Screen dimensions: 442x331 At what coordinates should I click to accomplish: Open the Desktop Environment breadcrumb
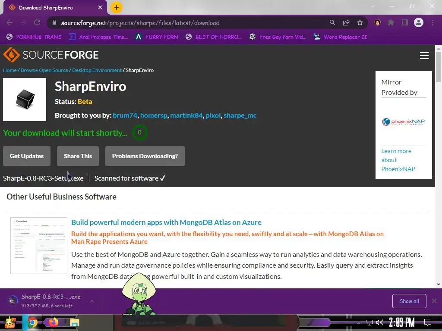97,70
